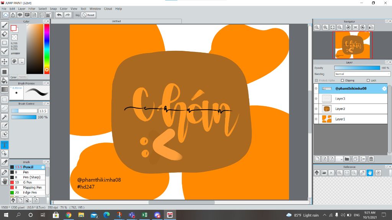Open the Layer menu

[x=22, y=9]
